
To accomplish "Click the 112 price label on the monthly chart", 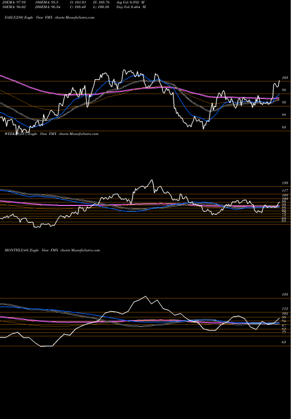I will [285, 308].
